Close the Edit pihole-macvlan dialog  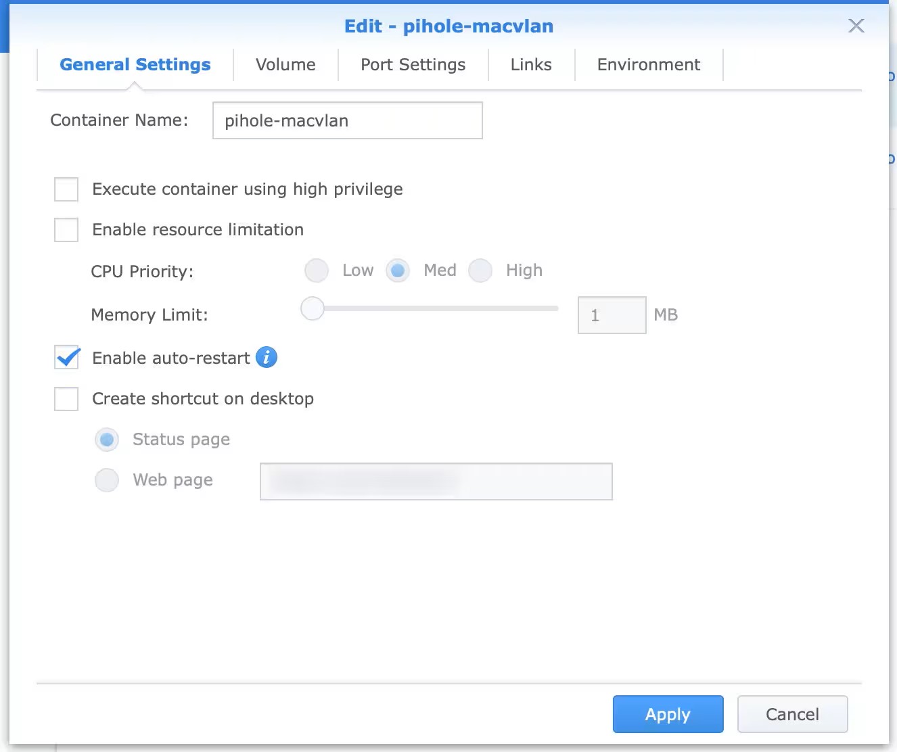856,26
